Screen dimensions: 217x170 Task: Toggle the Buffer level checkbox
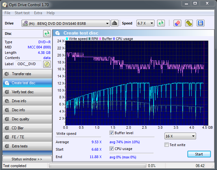(x=111, y=133)
